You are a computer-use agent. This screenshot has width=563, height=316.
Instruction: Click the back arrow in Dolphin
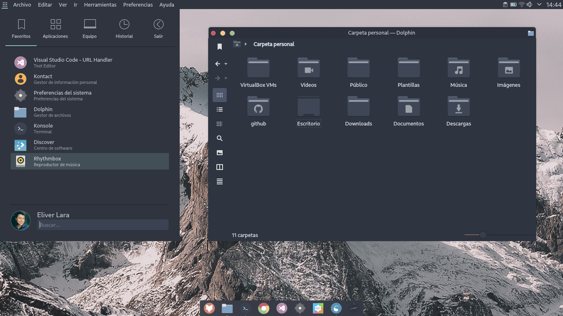[x=218, y=64]
